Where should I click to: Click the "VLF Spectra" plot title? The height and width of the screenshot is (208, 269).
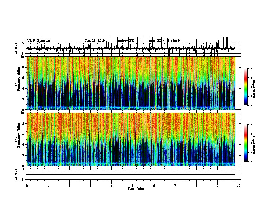click(x=38, y=41)
